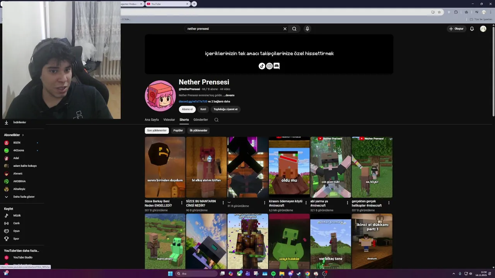Click the Nether Prensesi channel avatar
The image size is (495, 278).
[x=160, y=96]
